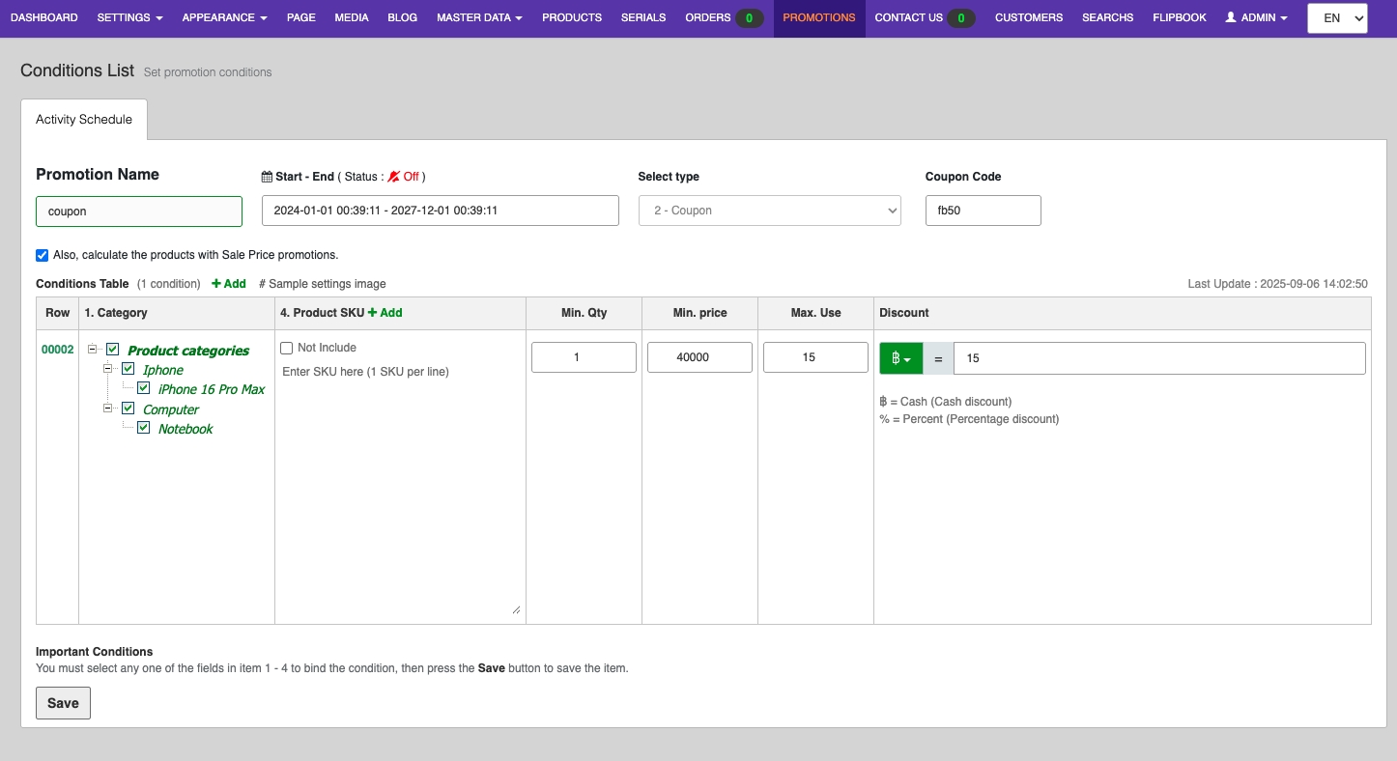The height and width of the screenshot is (761, 1397).
Task: Open the Select type dropdown
Action: click(x=769, y=211)
